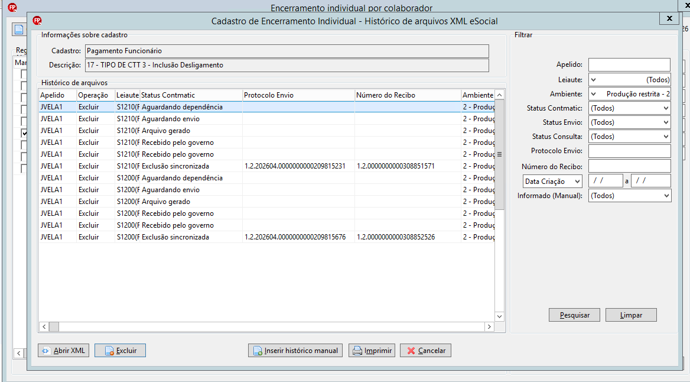Sort by the Protocolo Envio column header
Image resolution: width=690 pixels, height=382 pixels.
pos(298,95)
